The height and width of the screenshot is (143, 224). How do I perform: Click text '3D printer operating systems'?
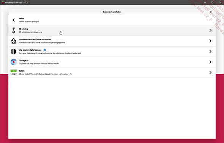pyautogui.click(x=30, y=32)
